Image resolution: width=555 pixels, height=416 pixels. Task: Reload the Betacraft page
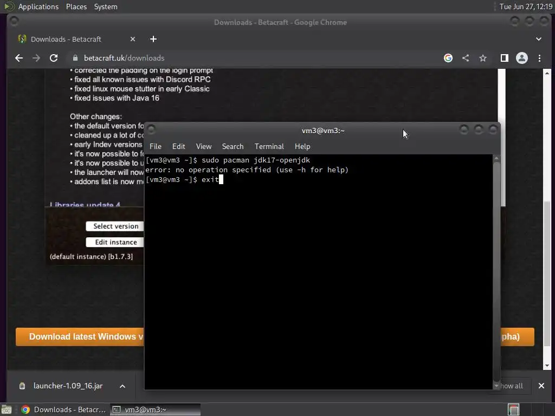click(54, 58)
